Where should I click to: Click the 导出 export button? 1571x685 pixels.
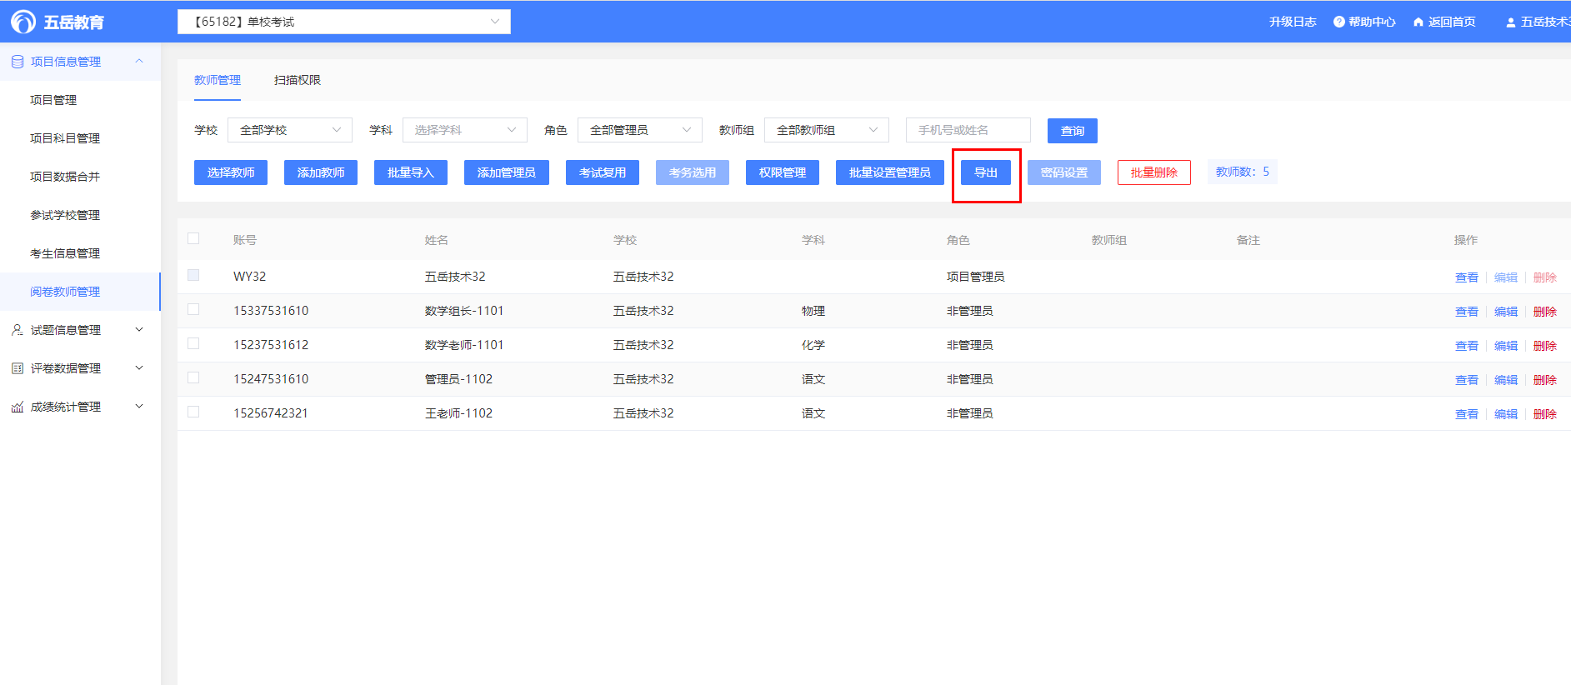[986, 172]
